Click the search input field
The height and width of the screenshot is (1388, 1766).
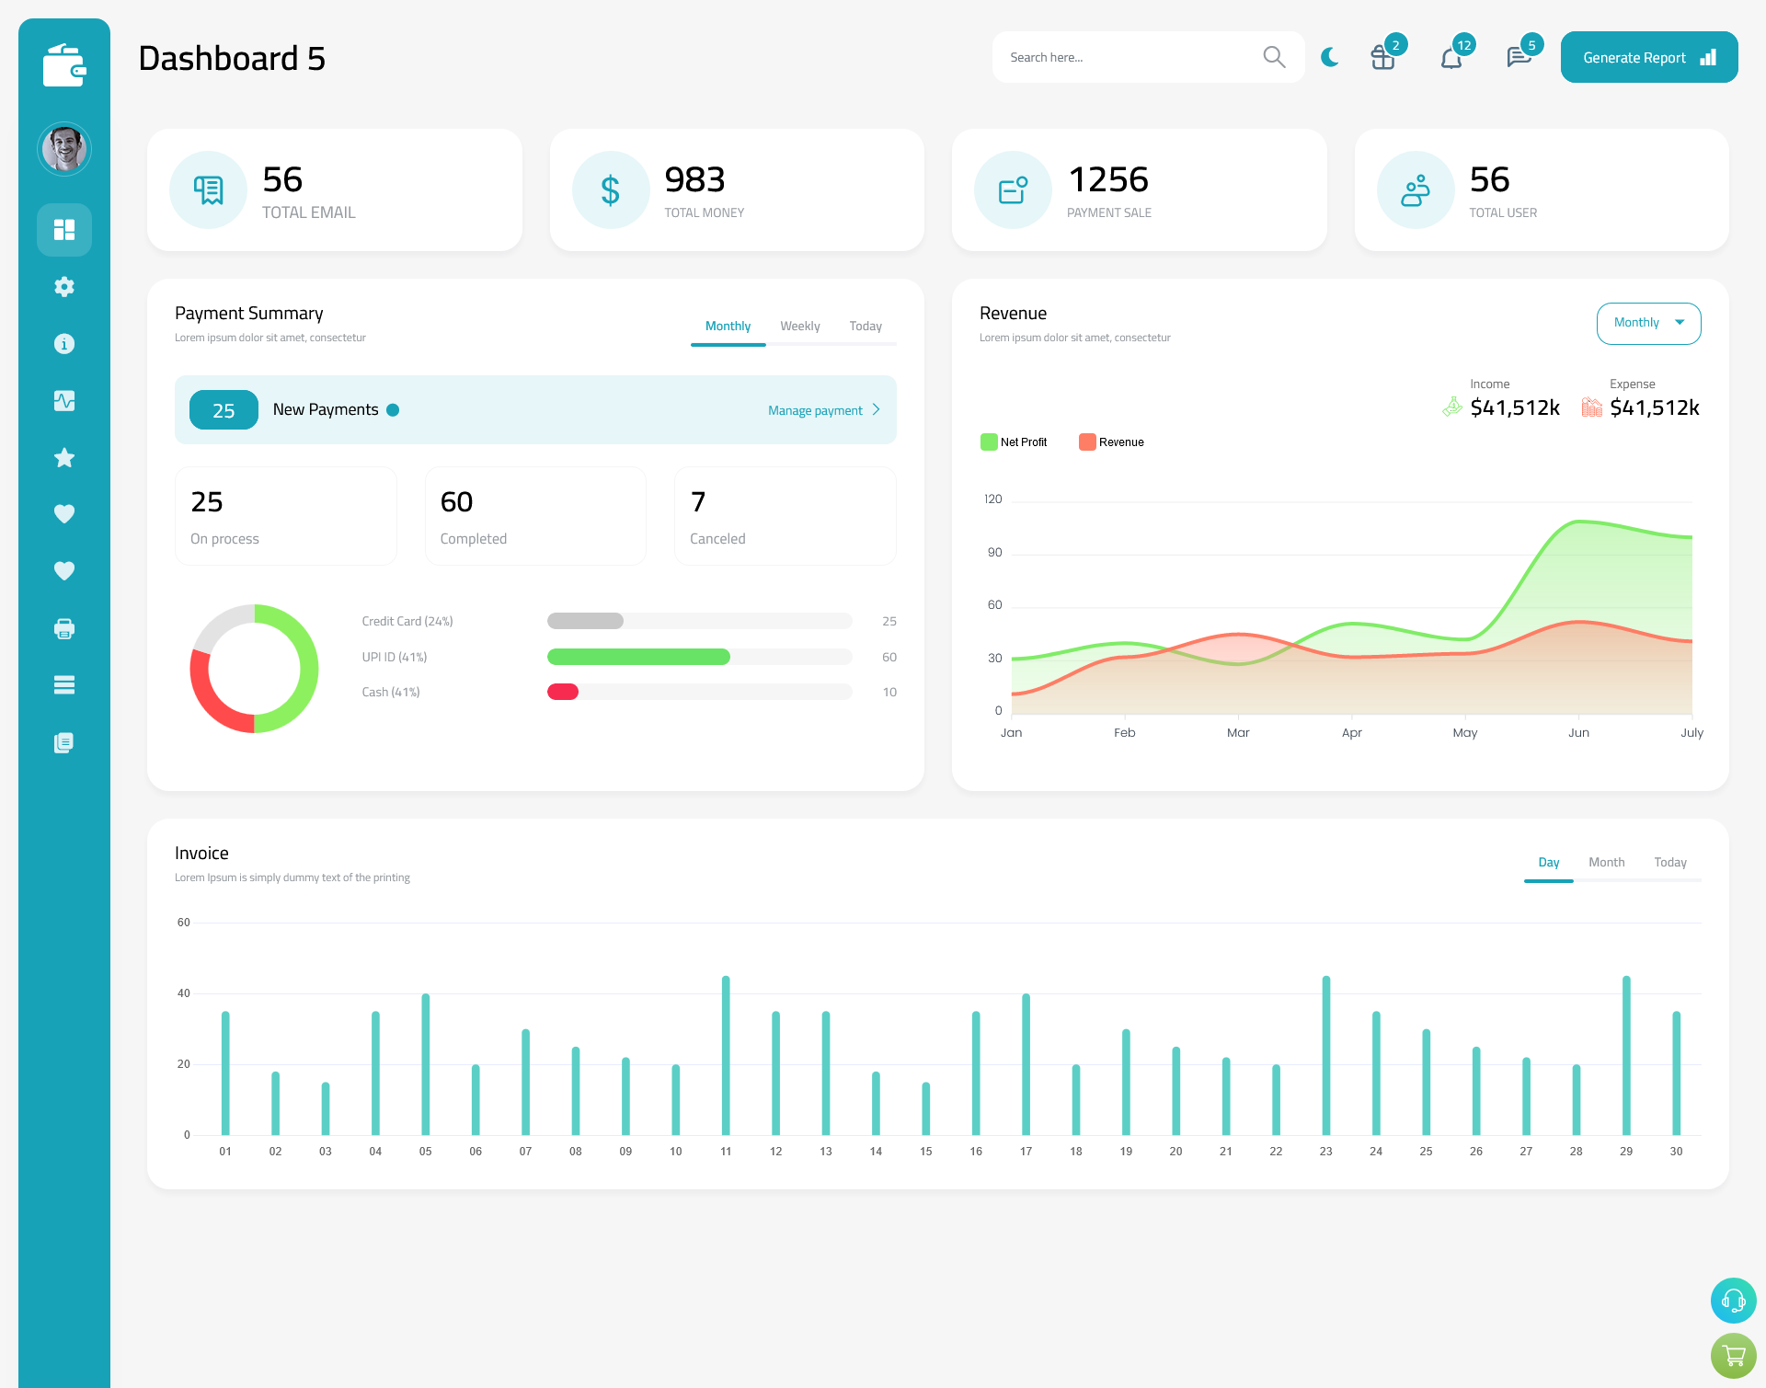(x=1130, y=56)
